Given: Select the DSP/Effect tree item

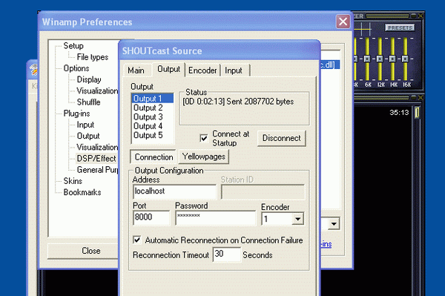Looking at the screenshot, I should point(96,158).
